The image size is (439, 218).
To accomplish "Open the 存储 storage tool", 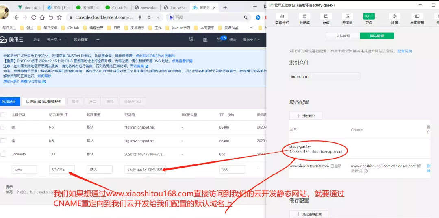I will tap(326, 19).
